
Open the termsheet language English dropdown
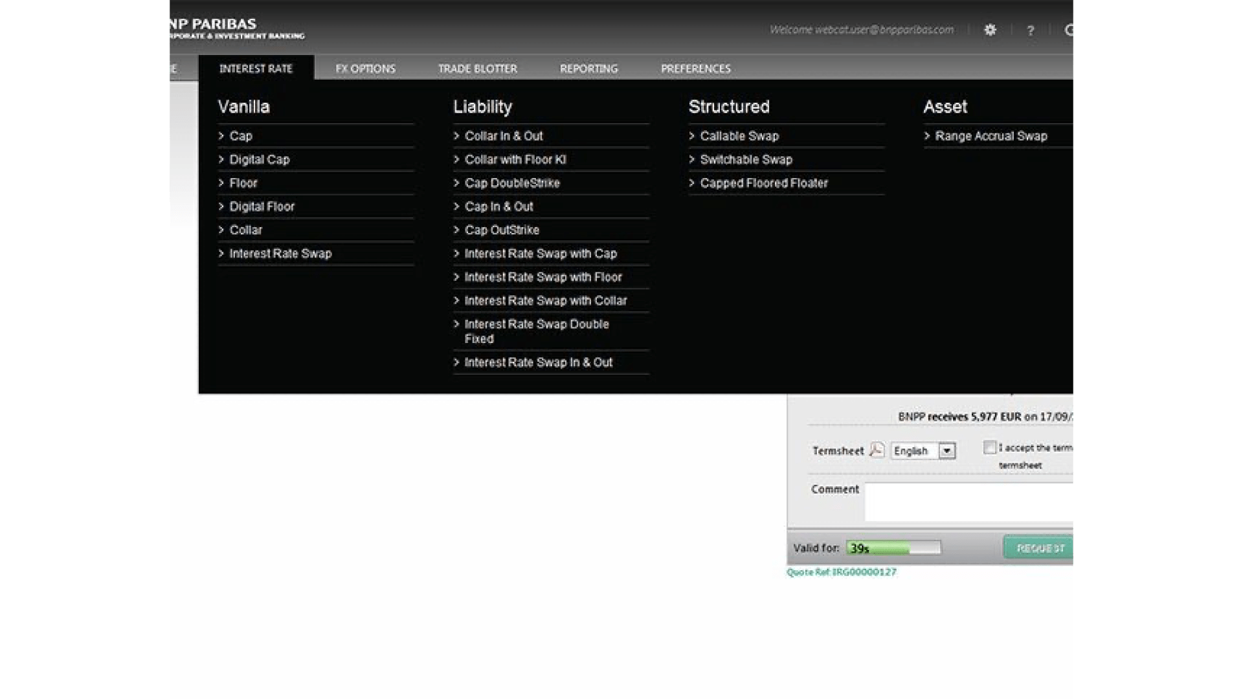click(x=923, y=451)
